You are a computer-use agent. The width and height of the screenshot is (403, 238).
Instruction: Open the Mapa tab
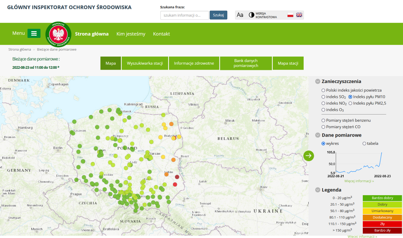[111, 63]
